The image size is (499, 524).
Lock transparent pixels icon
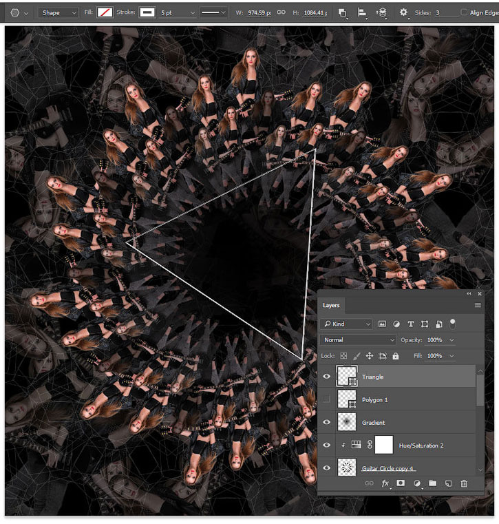pos(343,356)
